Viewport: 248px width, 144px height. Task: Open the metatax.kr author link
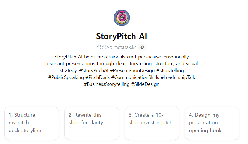click(x=125, y=47)
